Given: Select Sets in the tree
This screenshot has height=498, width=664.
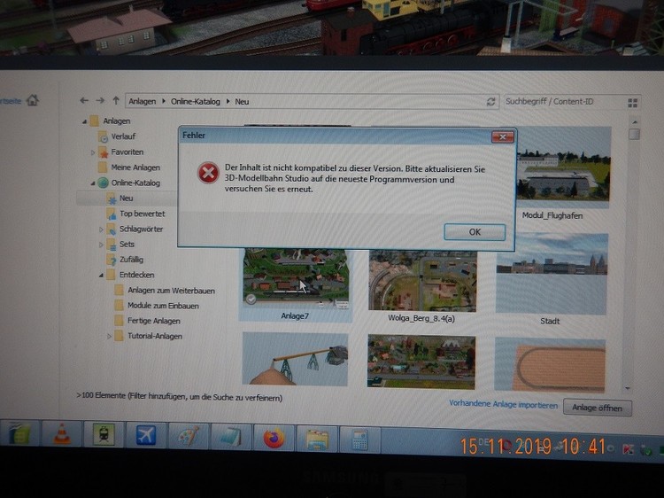Looking at the screenshot, I should (x=127, y=244).
